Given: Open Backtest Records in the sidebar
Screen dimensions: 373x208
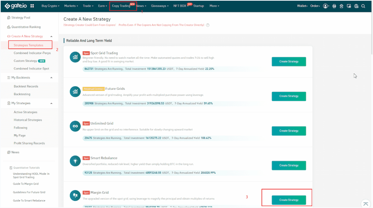Looking at the screenshot, I should tap(26, 86).
